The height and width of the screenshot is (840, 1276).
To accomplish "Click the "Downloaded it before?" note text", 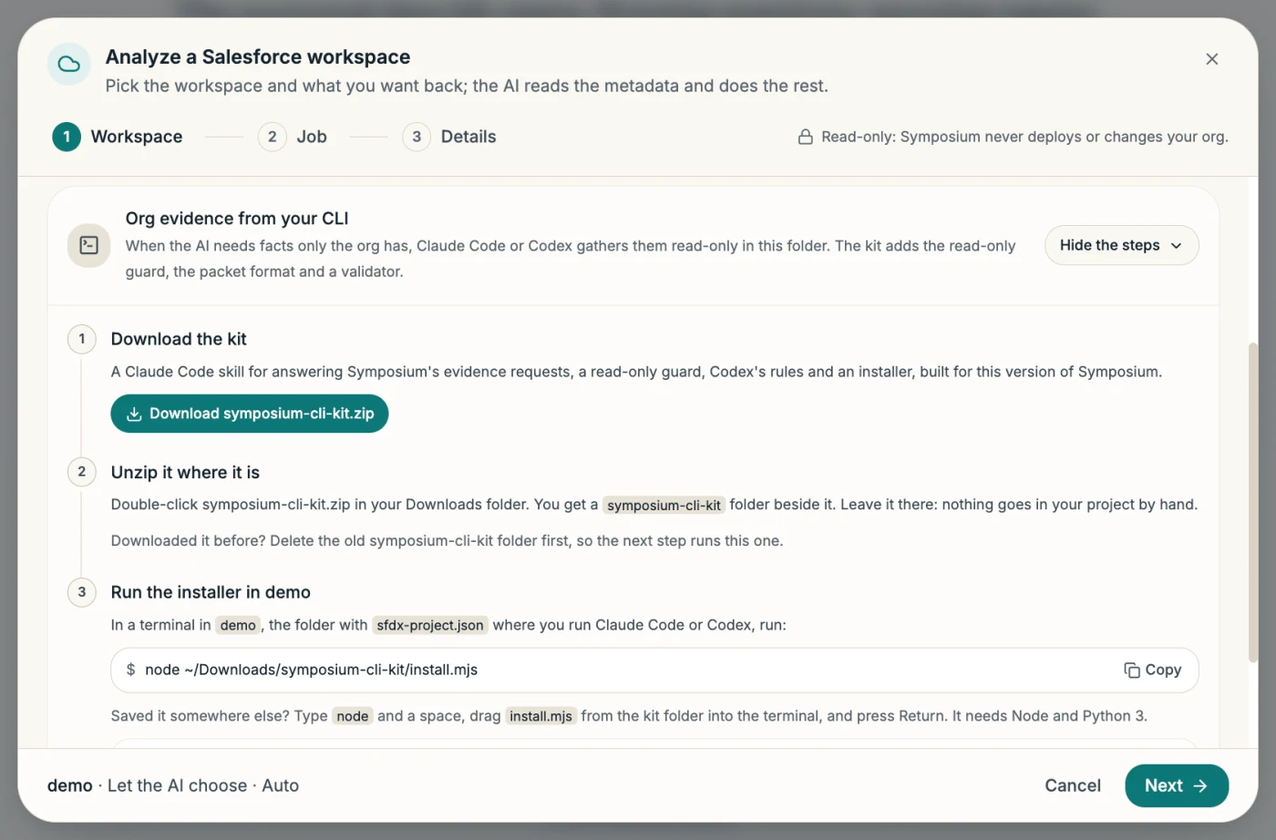I will [x=447, y=541].
